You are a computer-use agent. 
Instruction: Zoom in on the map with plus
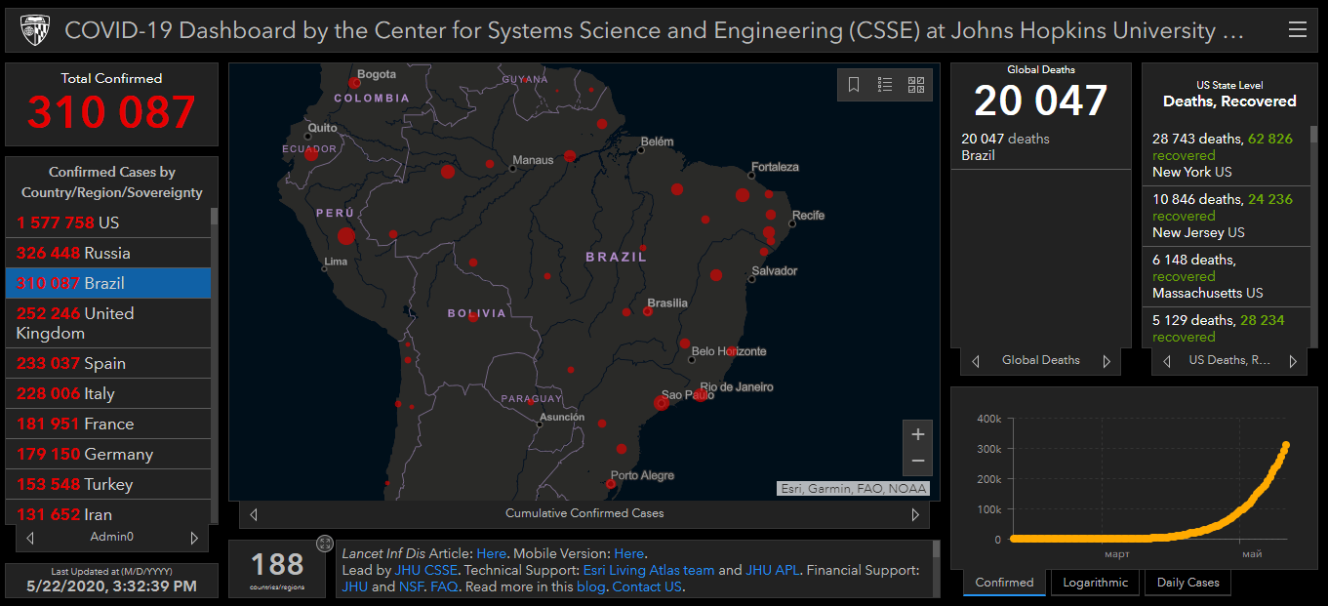pyautogui.click(x=917, y=434)
